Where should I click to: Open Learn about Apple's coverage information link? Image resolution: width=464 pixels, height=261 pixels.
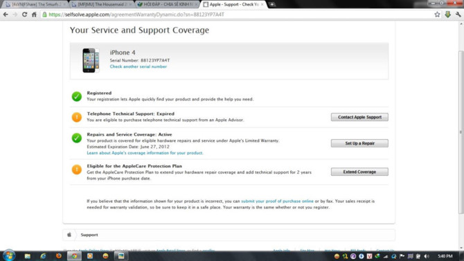point(145,153)
